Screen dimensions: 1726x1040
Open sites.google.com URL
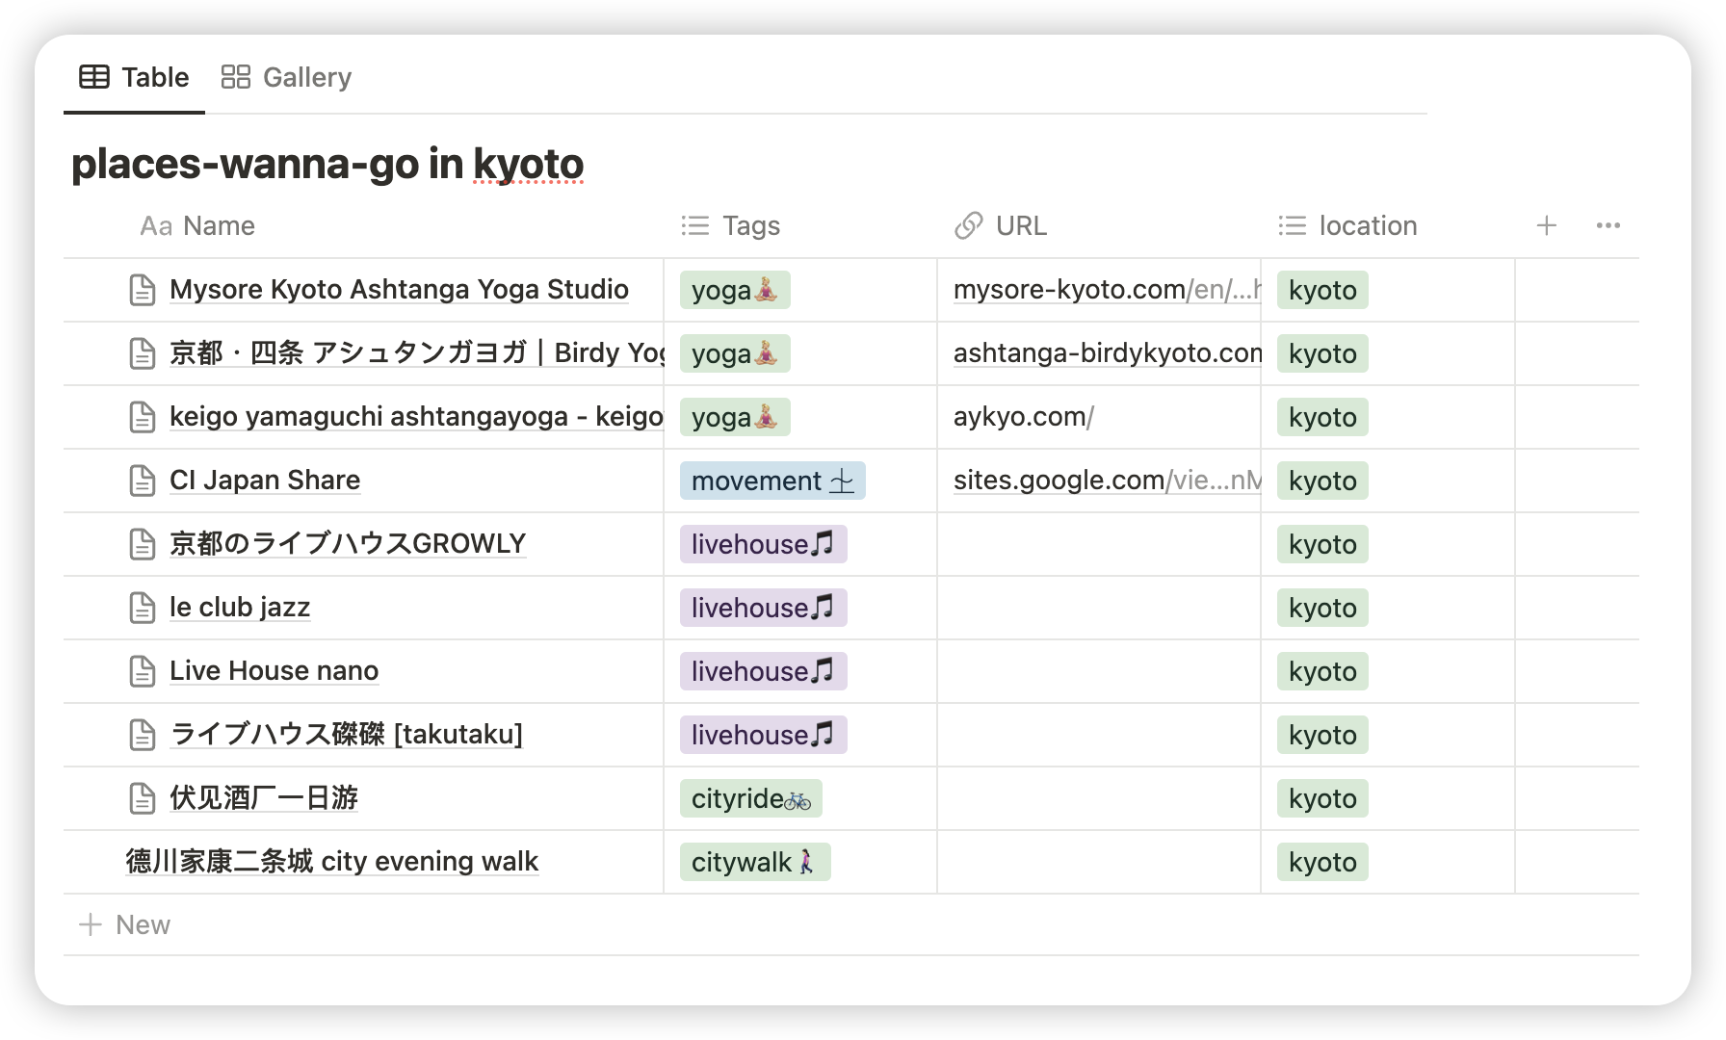1107,480
